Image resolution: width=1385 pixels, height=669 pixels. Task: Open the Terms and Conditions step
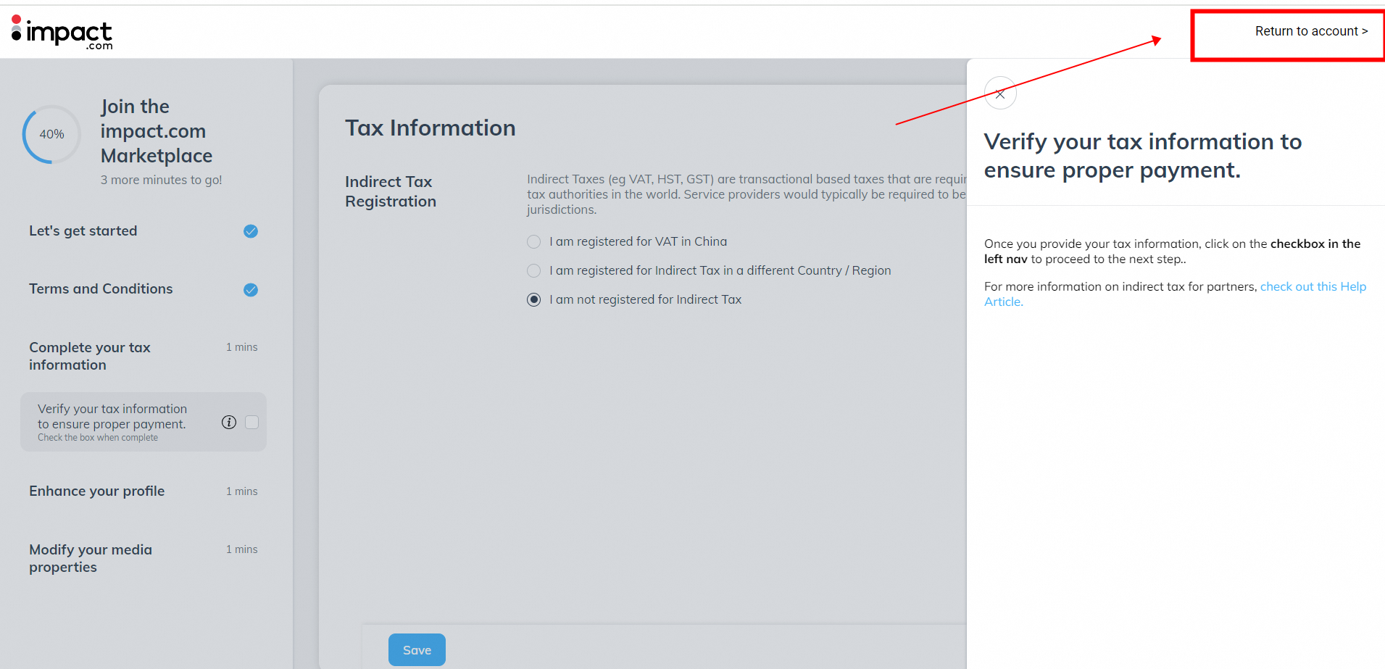pos(101,289)
